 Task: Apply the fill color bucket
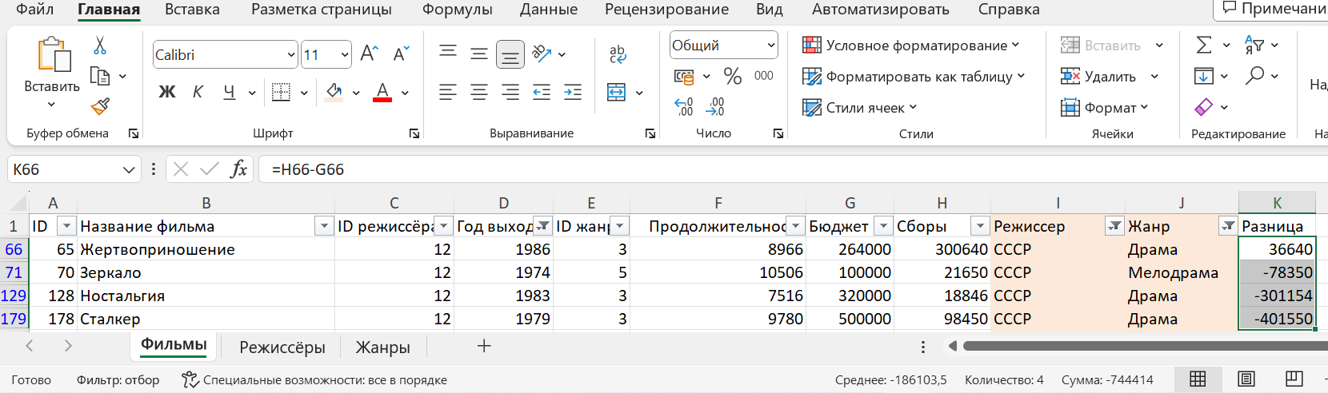click(334, 92)
